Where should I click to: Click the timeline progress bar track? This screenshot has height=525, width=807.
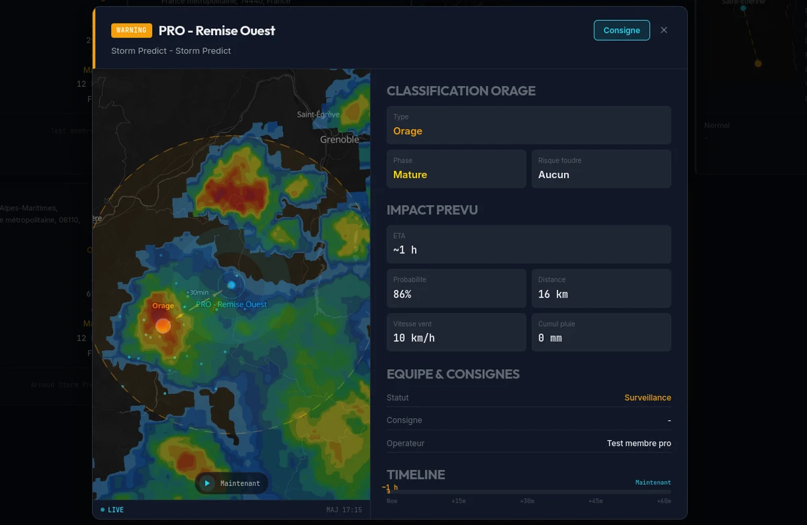coord(529,492)
